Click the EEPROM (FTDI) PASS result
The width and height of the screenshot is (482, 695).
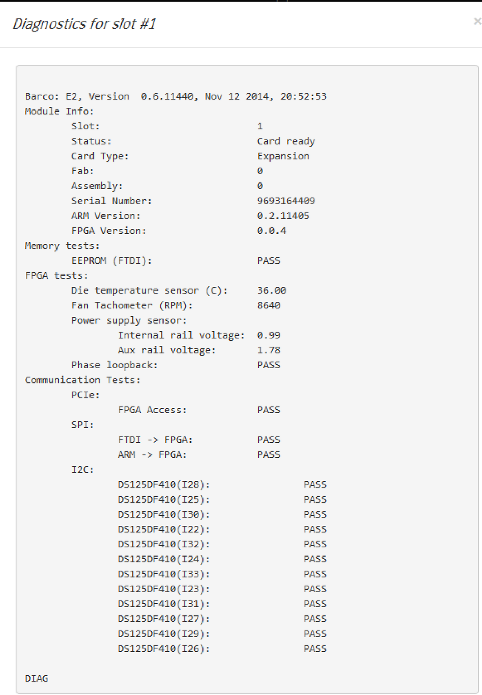click(x=269, y=261)
